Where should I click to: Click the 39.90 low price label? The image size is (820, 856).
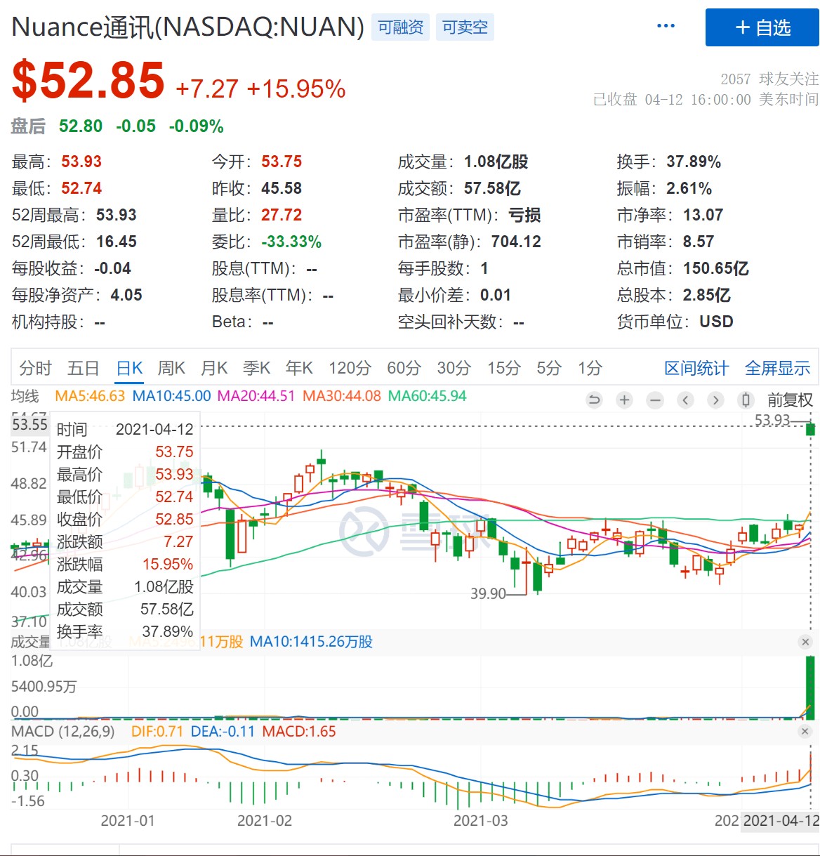click(x=488, y=594)
